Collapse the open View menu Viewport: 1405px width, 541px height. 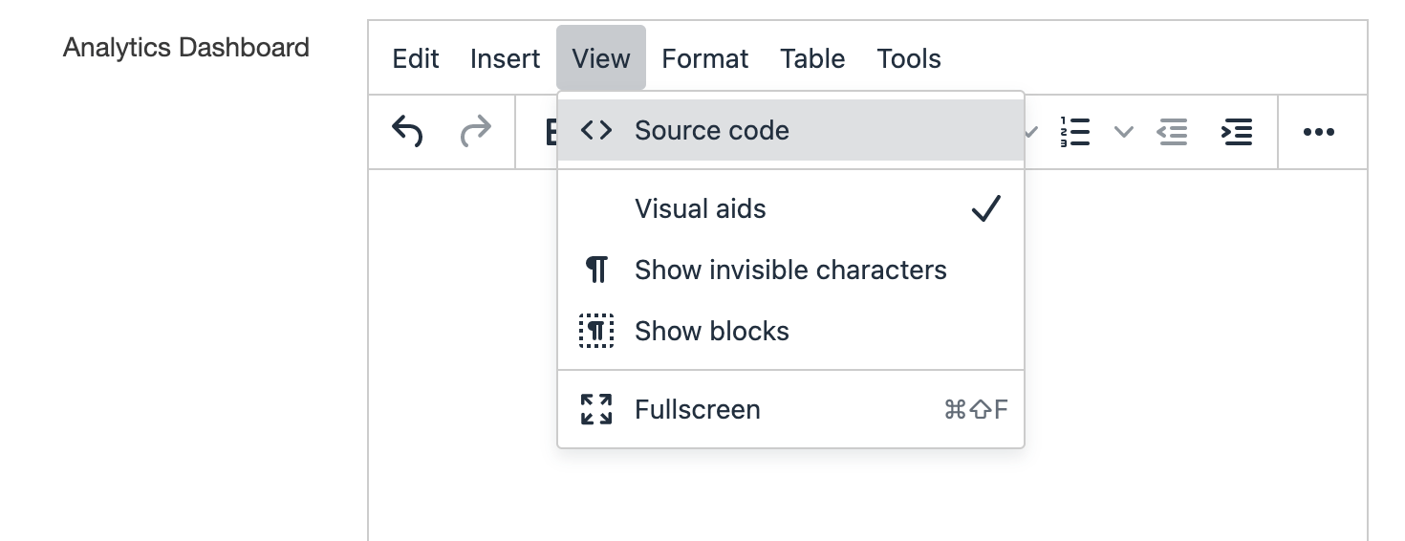[x=600, y=59]
